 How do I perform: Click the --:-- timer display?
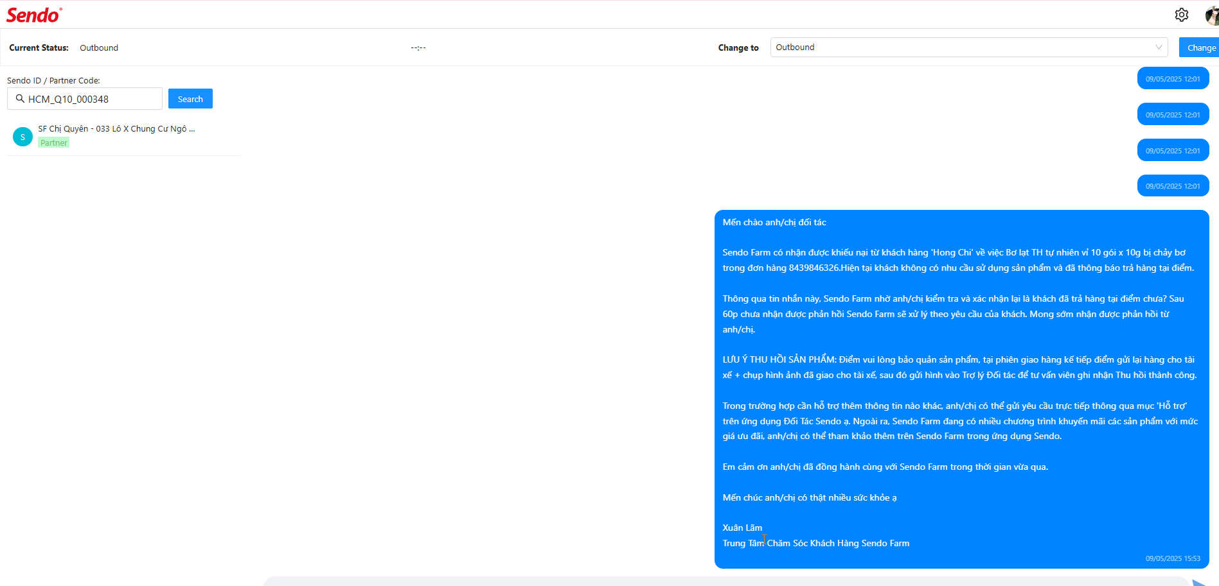pyautogui.click(x=418, y=47)
